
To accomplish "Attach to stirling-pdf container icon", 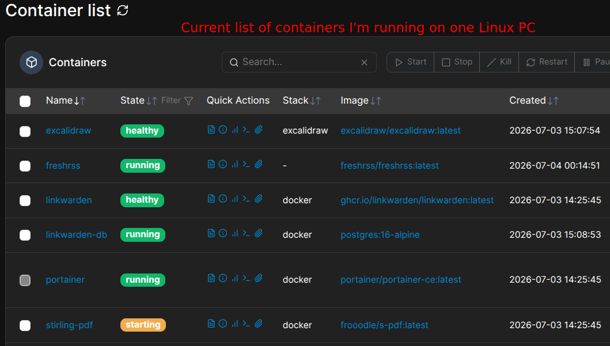I will tap(259, 324).
